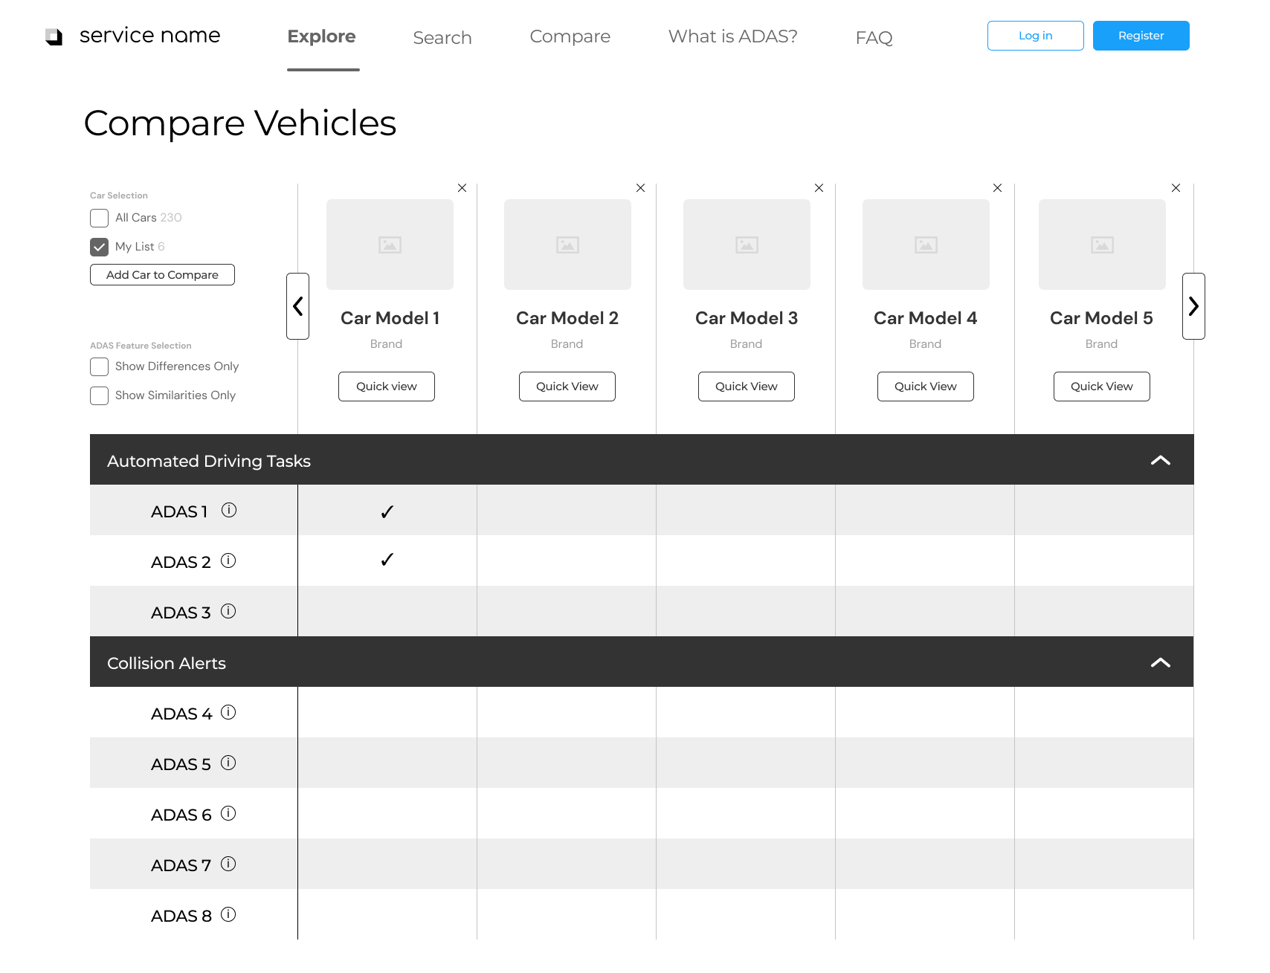
Task: Enable Show Differences Only
Action: 99,366
